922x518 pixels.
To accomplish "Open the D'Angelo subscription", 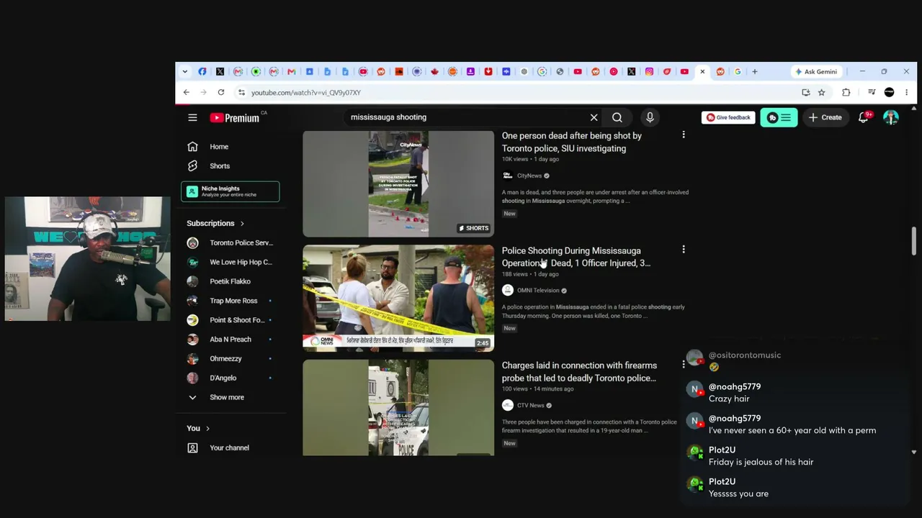I will pyautogui.click(x=230, y=378).
